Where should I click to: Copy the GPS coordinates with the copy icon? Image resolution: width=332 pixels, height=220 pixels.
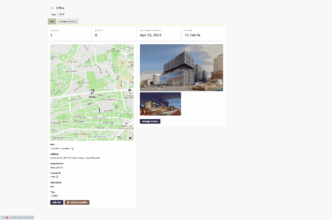coord(73,148)
